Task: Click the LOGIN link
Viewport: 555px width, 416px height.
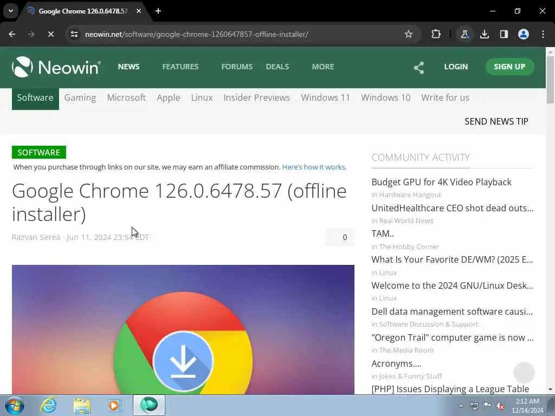Action: [456, 67]
